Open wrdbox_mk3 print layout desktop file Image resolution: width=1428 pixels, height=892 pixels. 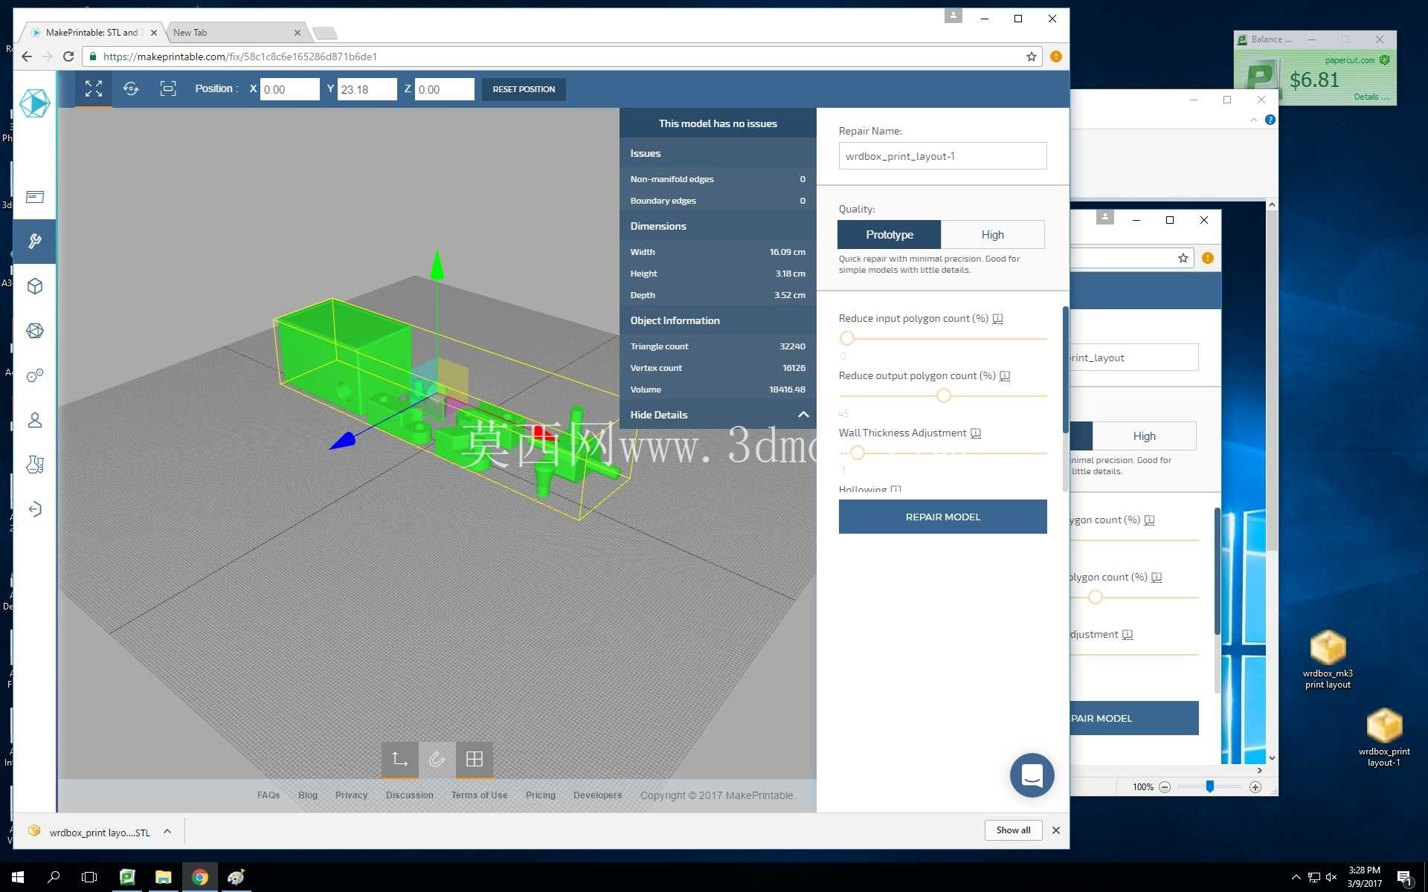[1328, 659]
